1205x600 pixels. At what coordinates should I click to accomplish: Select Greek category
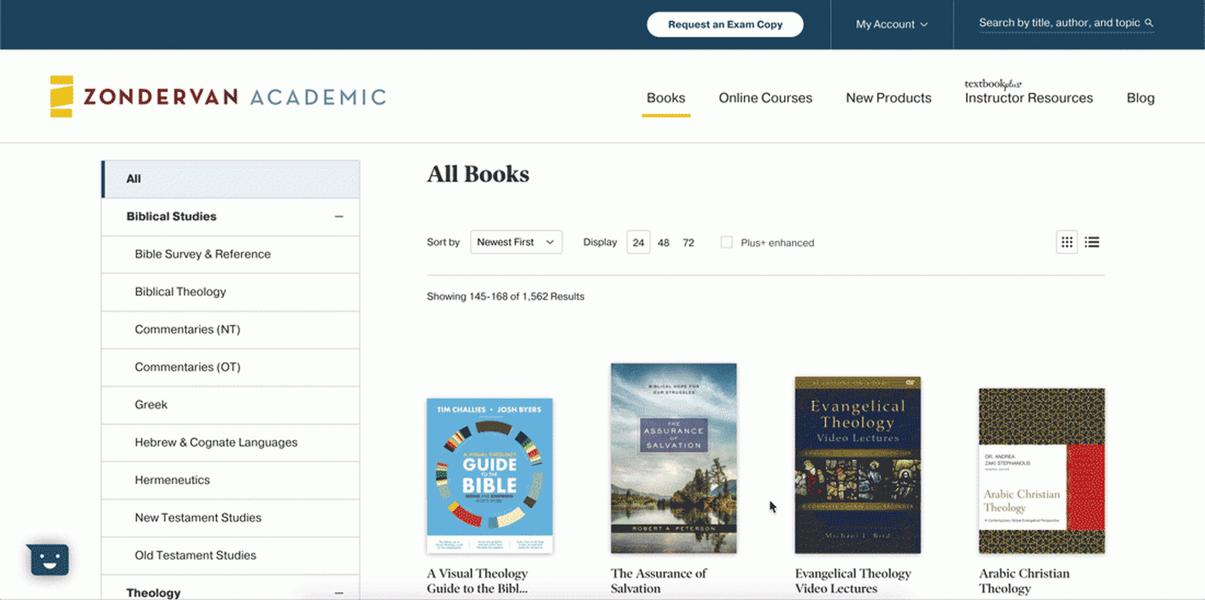pos(231,405)
